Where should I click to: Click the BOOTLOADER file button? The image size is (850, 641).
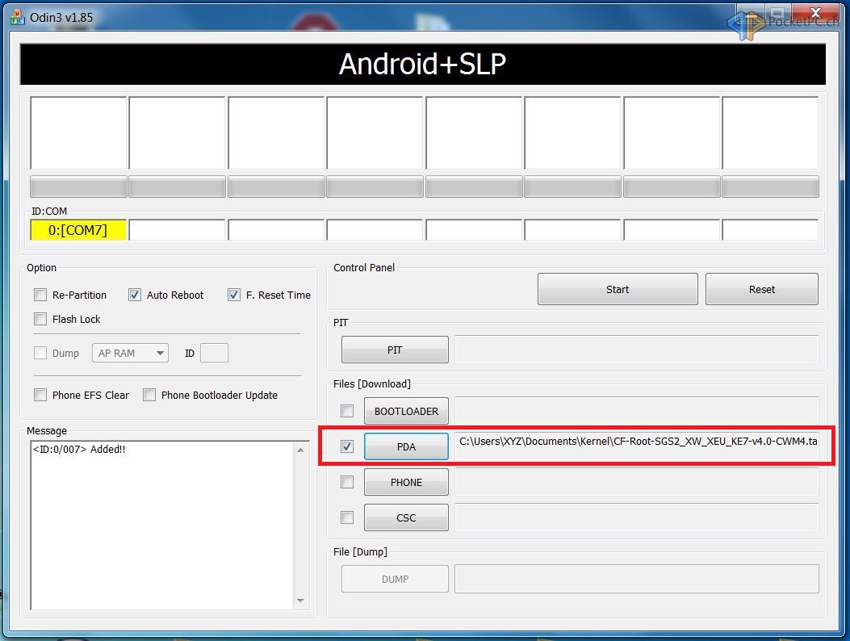[x=406, y=411]
